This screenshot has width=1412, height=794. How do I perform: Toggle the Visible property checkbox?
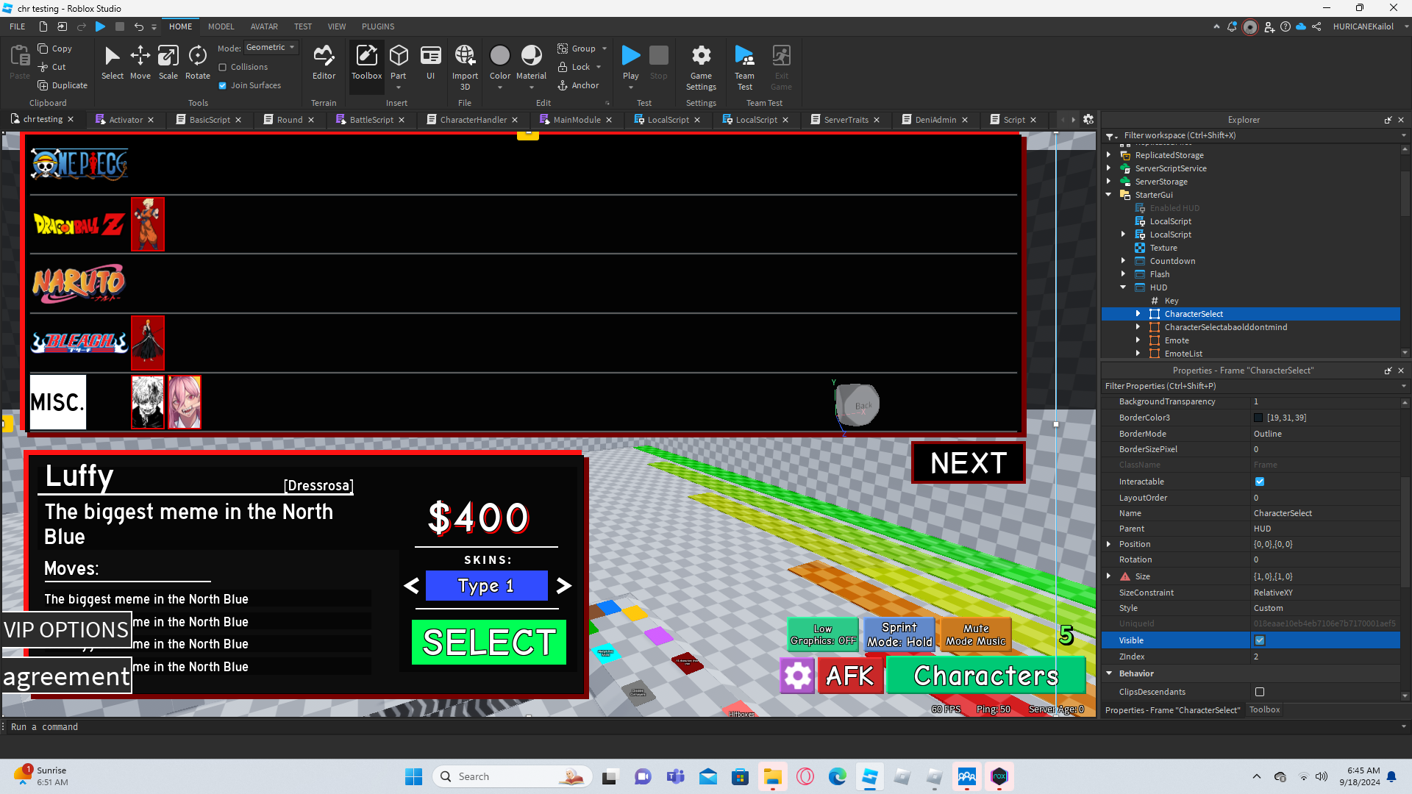point(1260,640)
